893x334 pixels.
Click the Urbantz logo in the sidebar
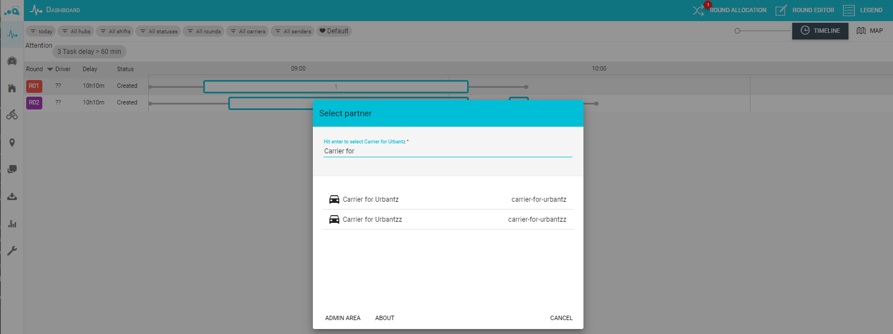point(12,11)
